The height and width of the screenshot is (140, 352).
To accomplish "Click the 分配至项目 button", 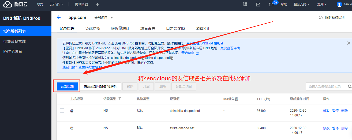I will tap(184, 86).
